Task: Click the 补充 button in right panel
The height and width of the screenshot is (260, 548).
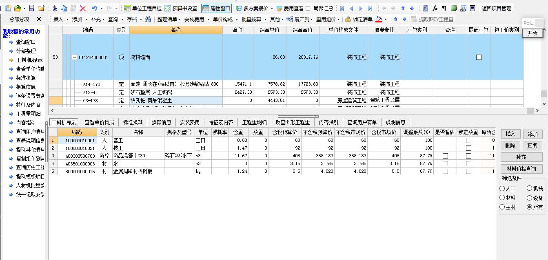Action: click(x=521, y=157)
